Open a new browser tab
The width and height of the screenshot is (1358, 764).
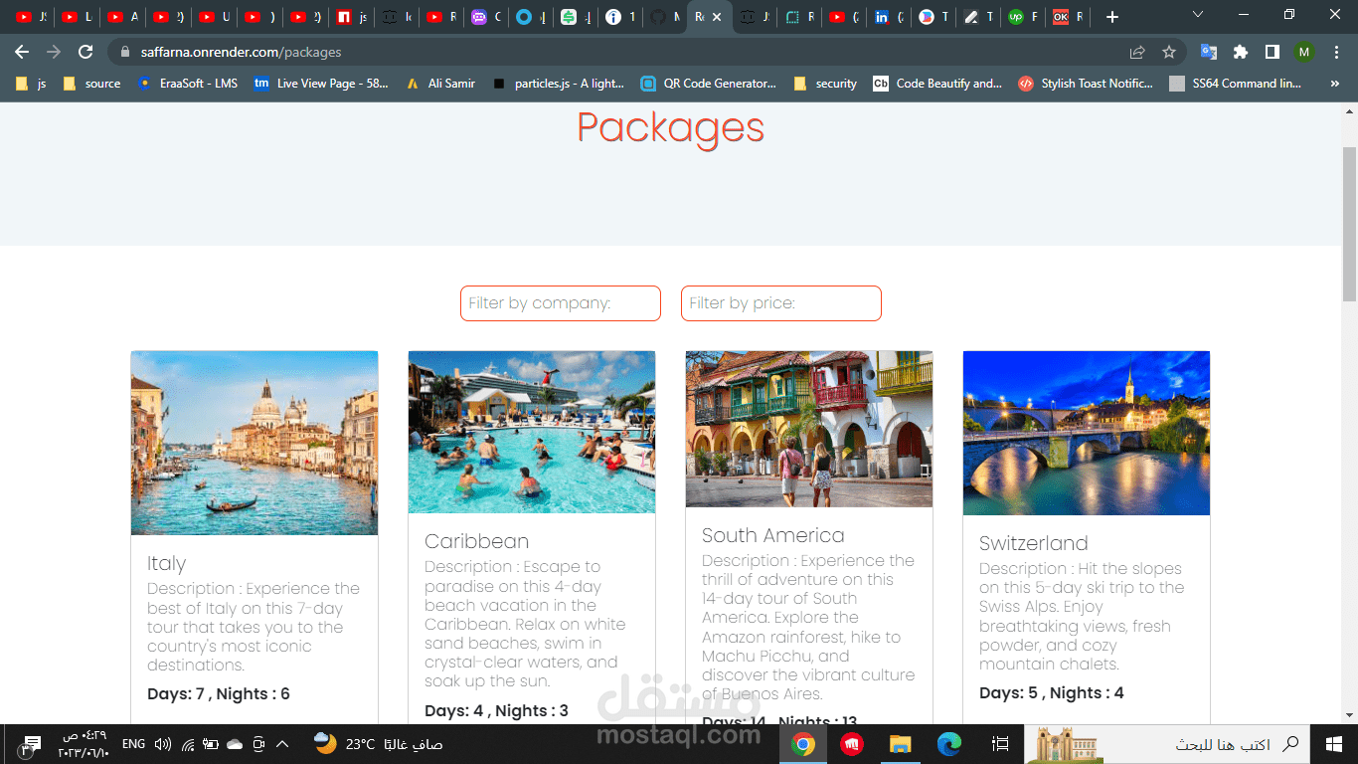coord(1112,17)
